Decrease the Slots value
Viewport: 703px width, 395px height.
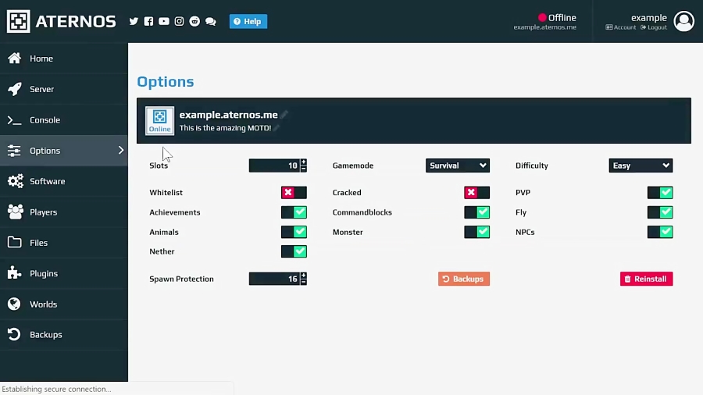(304, 169)
